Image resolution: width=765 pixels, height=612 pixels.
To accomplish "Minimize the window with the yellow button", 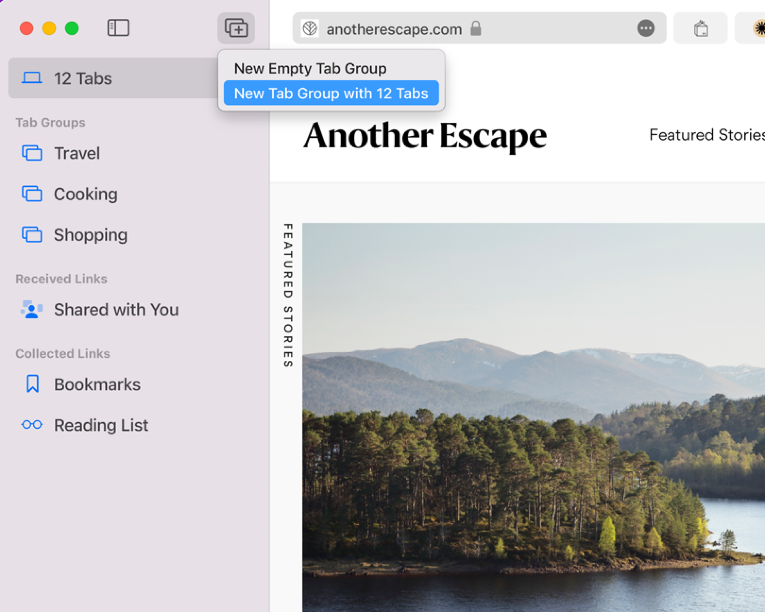I will pos(49,28).
